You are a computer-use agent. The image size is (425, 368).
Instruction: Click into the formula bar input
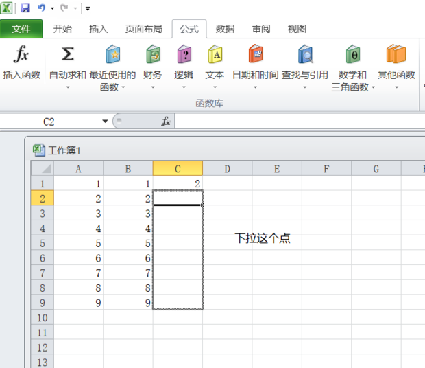(x=300, y=121)
